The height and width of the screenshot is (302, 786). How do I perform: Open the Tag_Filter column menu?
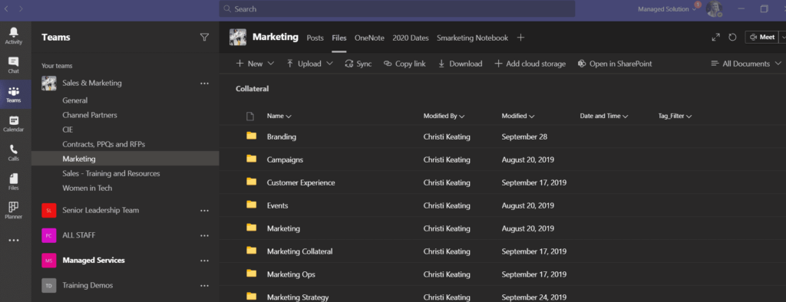[675, 116]
